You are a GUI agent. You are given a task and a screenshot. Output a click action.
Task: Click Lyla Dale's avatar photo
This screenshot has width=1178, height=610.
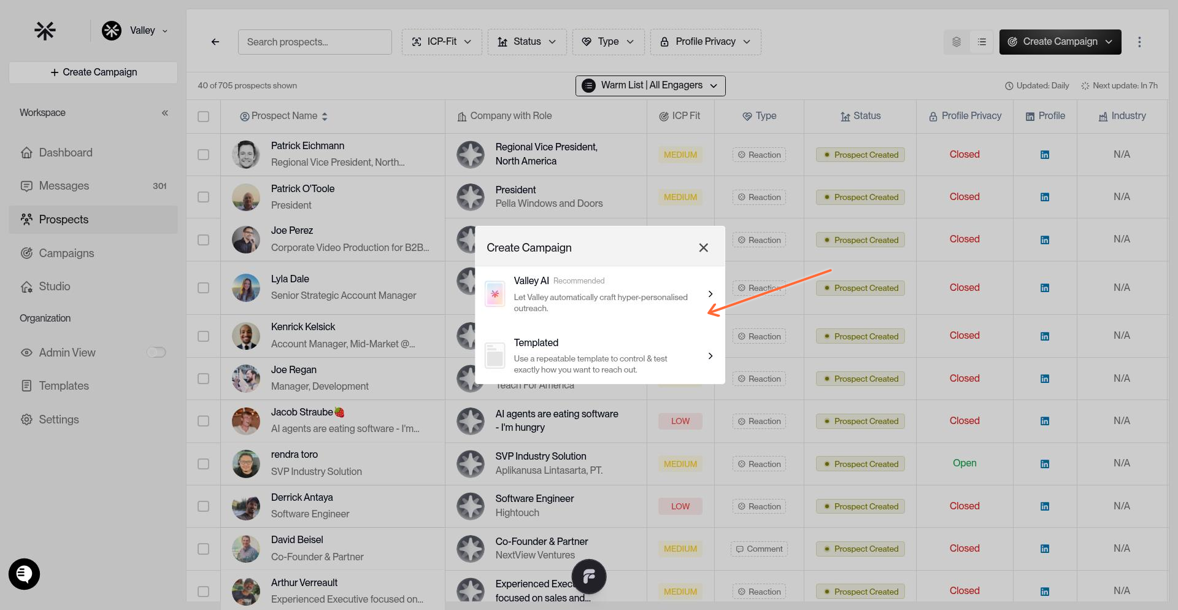[x=245, y=288]
